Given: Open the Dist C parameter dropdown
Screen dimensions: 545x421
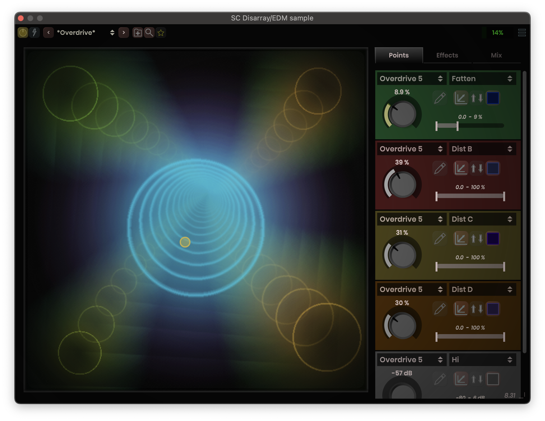Looking at the screenshot, I should [x=482, y=219].
